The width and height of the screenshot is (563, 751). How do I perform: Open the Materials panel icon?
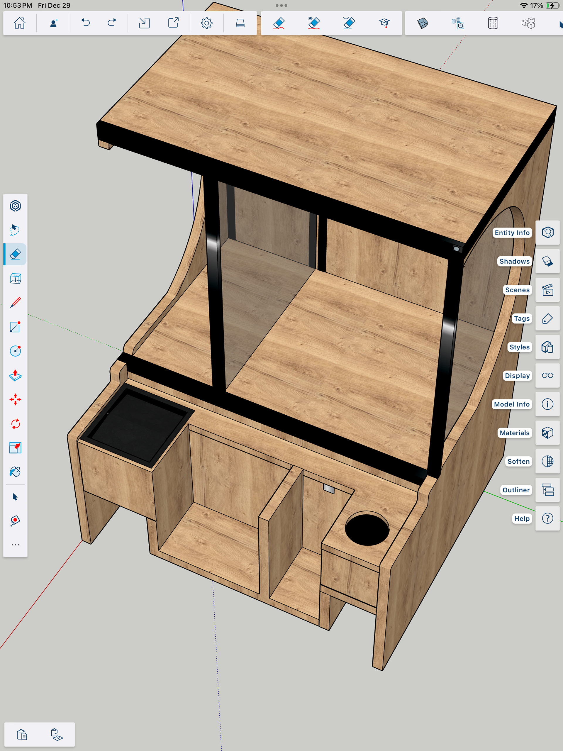point(547,433)
